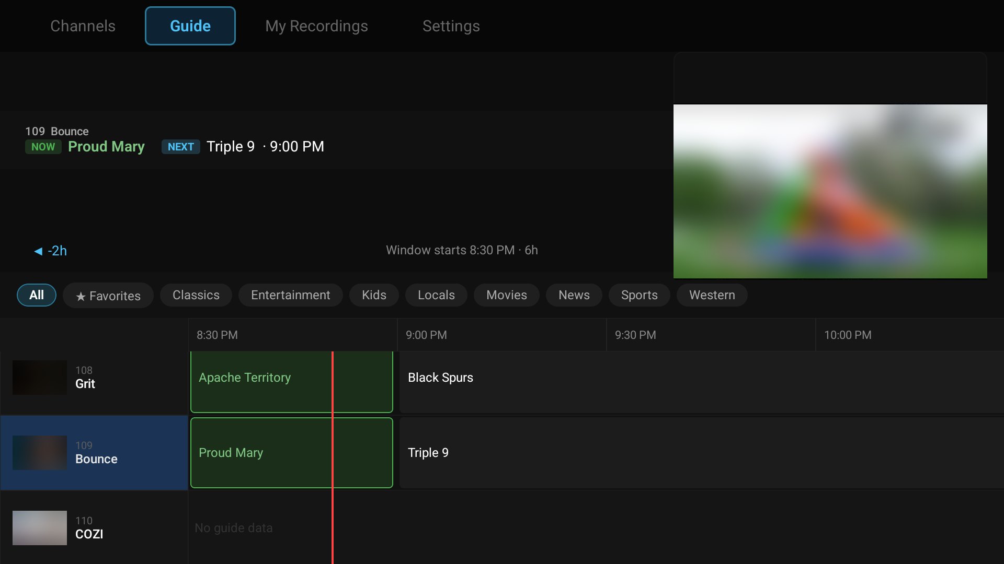Viewport: 1004px width, 564px height.
Task: Click the No guide data label
Action: point(233,528)
